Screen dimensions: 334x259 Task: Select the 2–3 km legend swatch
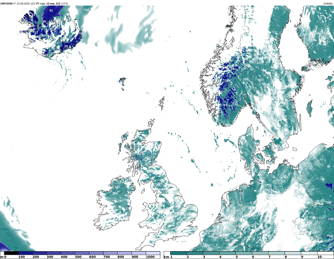[x=195, y=253]
